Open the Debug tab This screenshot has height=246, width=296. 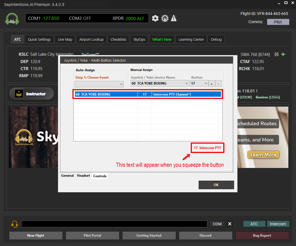[x=216, y=39]
